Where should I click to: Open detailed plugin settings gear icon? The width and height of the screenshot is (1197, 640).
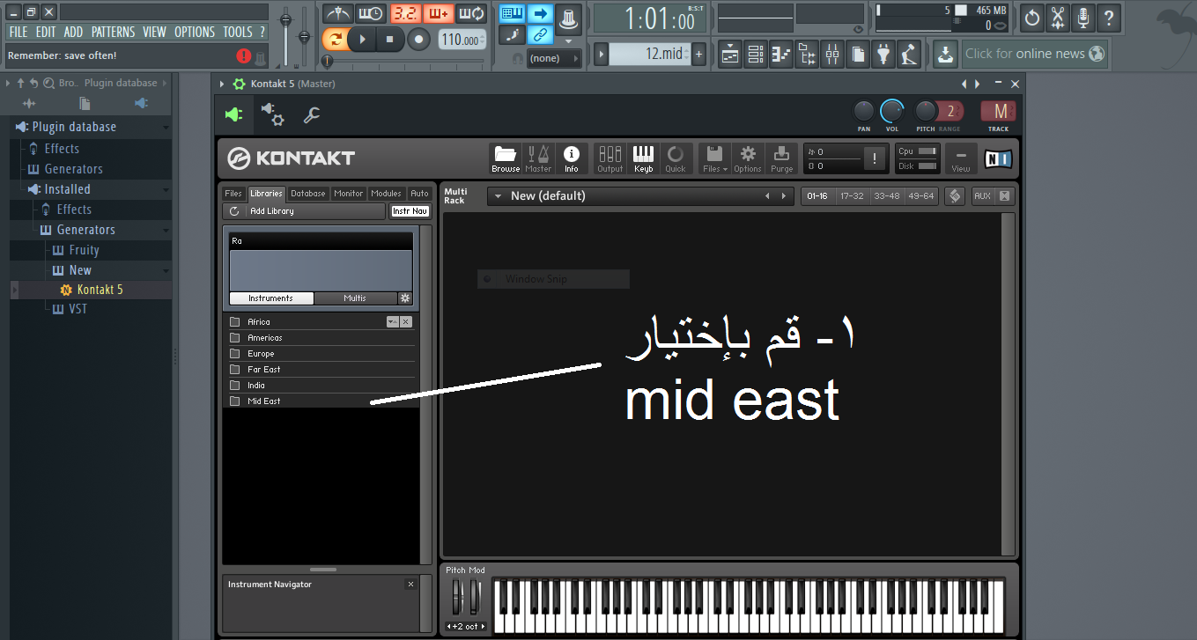click(x=272, y=114)
